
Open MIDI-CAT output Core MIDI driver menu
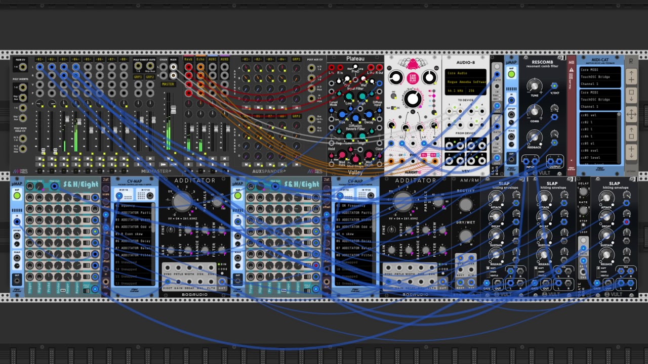coord(600,93)
